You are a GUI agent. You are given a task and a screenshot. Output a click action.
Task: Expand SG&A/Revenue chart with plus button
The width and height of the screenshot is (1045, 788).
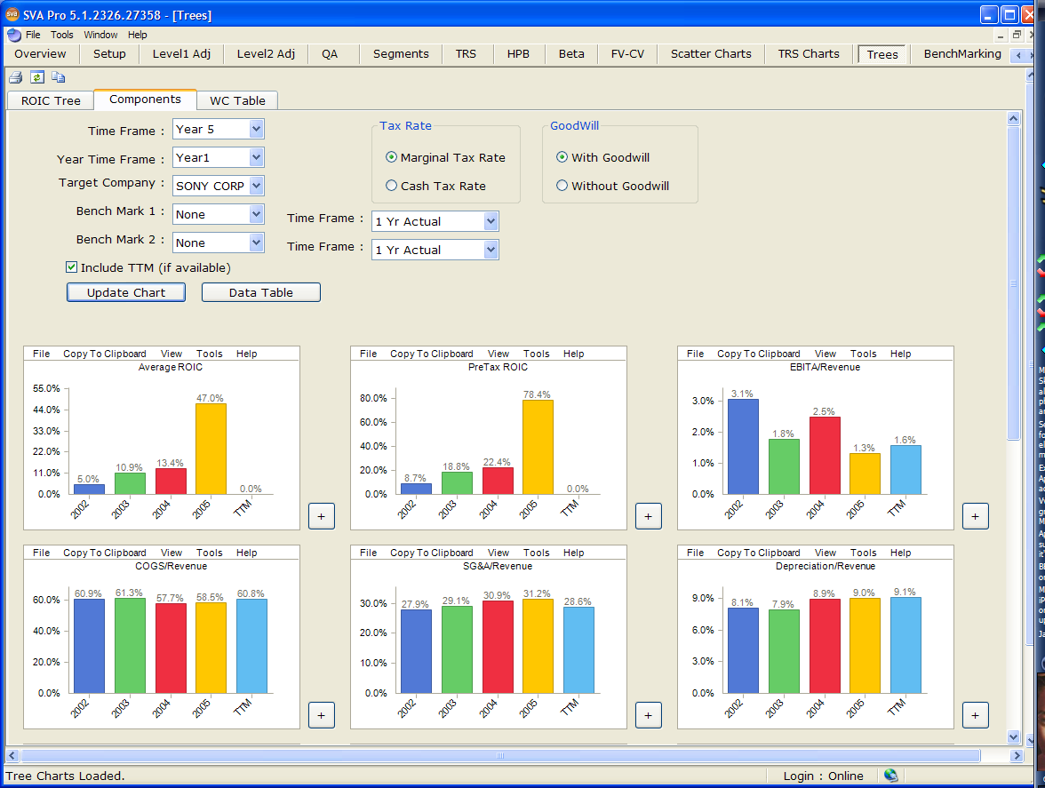(x=648, y=715)
